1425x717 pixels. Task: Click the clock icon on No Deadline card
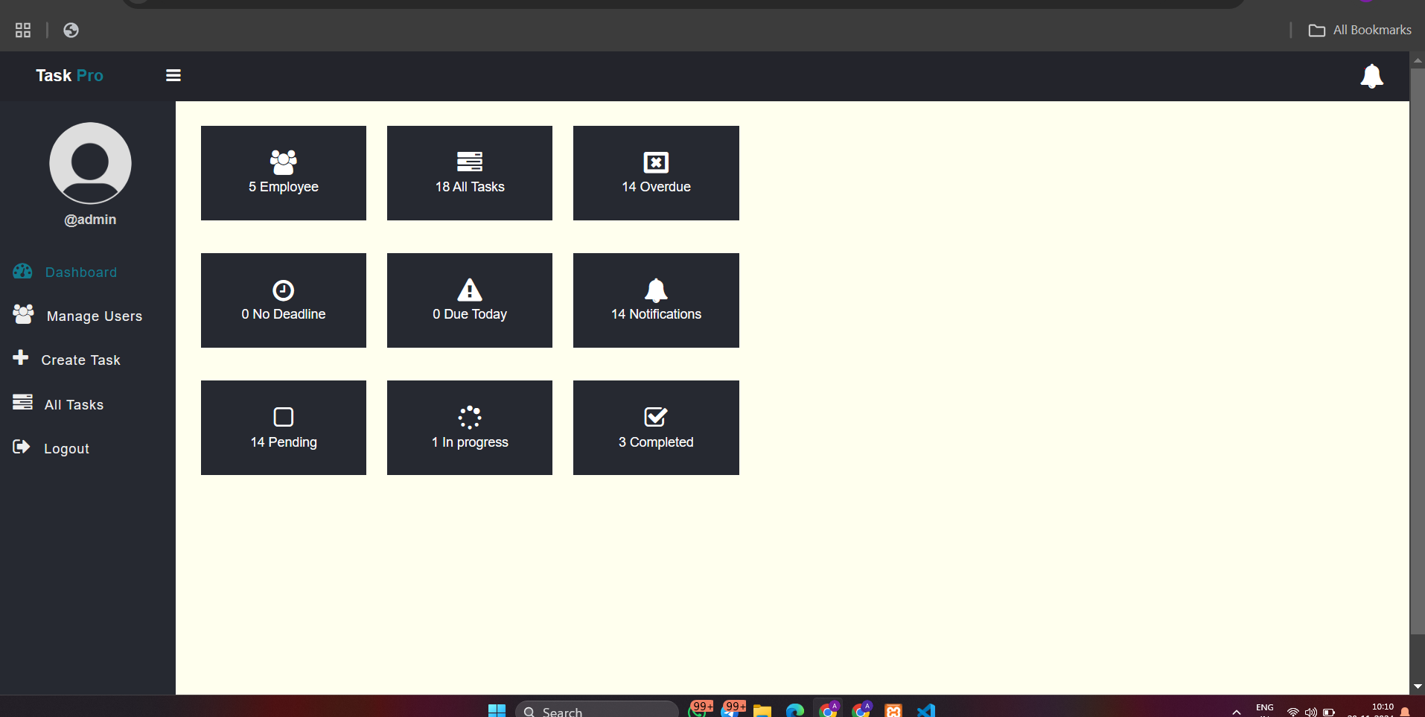point(283,290)
